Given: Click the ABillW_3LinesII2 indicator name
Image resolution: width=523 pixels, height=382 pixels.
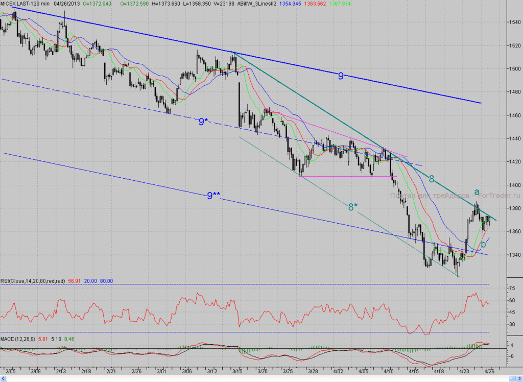Looking at the screenshot, I should 256,4.
